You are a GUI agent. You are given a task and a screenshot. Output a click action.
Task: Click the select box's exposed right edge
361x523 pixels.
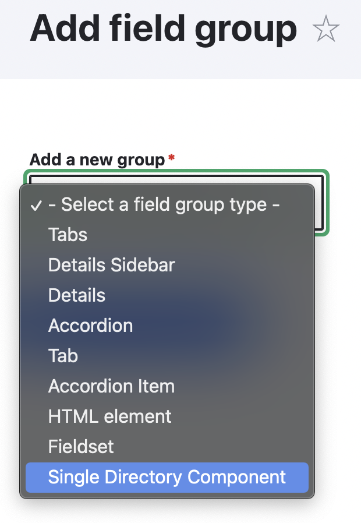(319, 203)
